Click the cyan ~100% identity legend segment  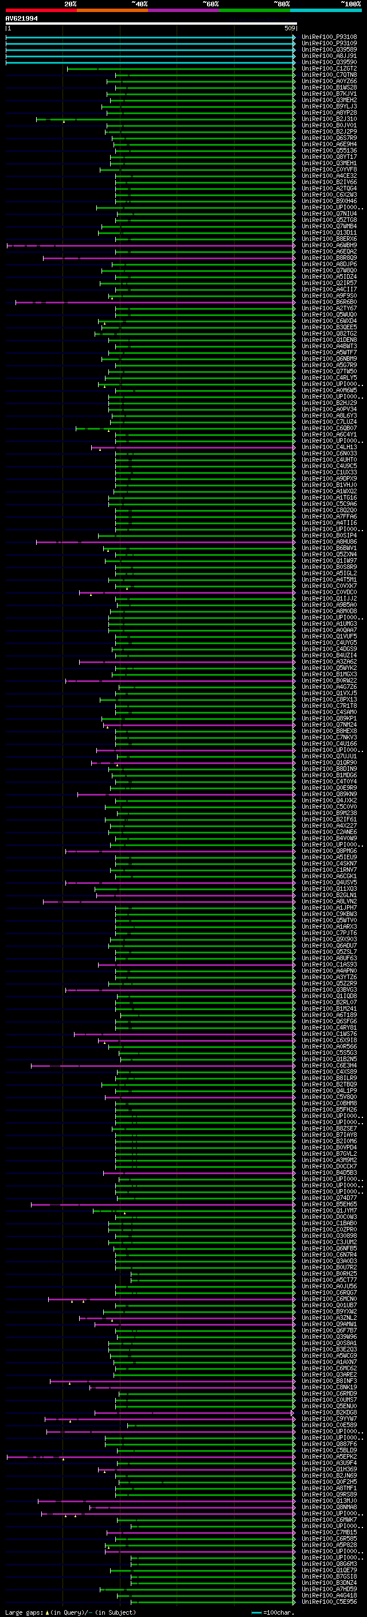pyautogui.click(x=326, y=10)
